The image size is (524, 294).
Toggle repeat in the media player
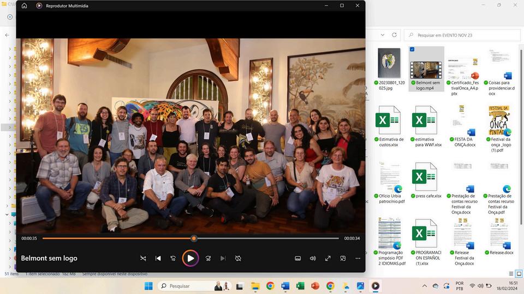[x=238, y=258]
